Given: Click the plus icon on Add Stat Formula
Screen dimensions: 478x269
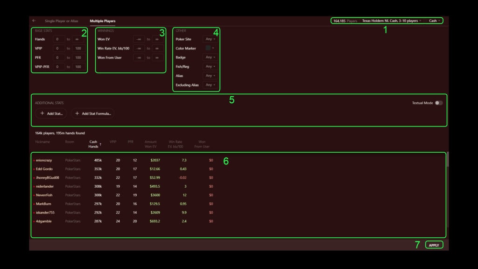Looking at the screenshot, I should click(77, 113).
